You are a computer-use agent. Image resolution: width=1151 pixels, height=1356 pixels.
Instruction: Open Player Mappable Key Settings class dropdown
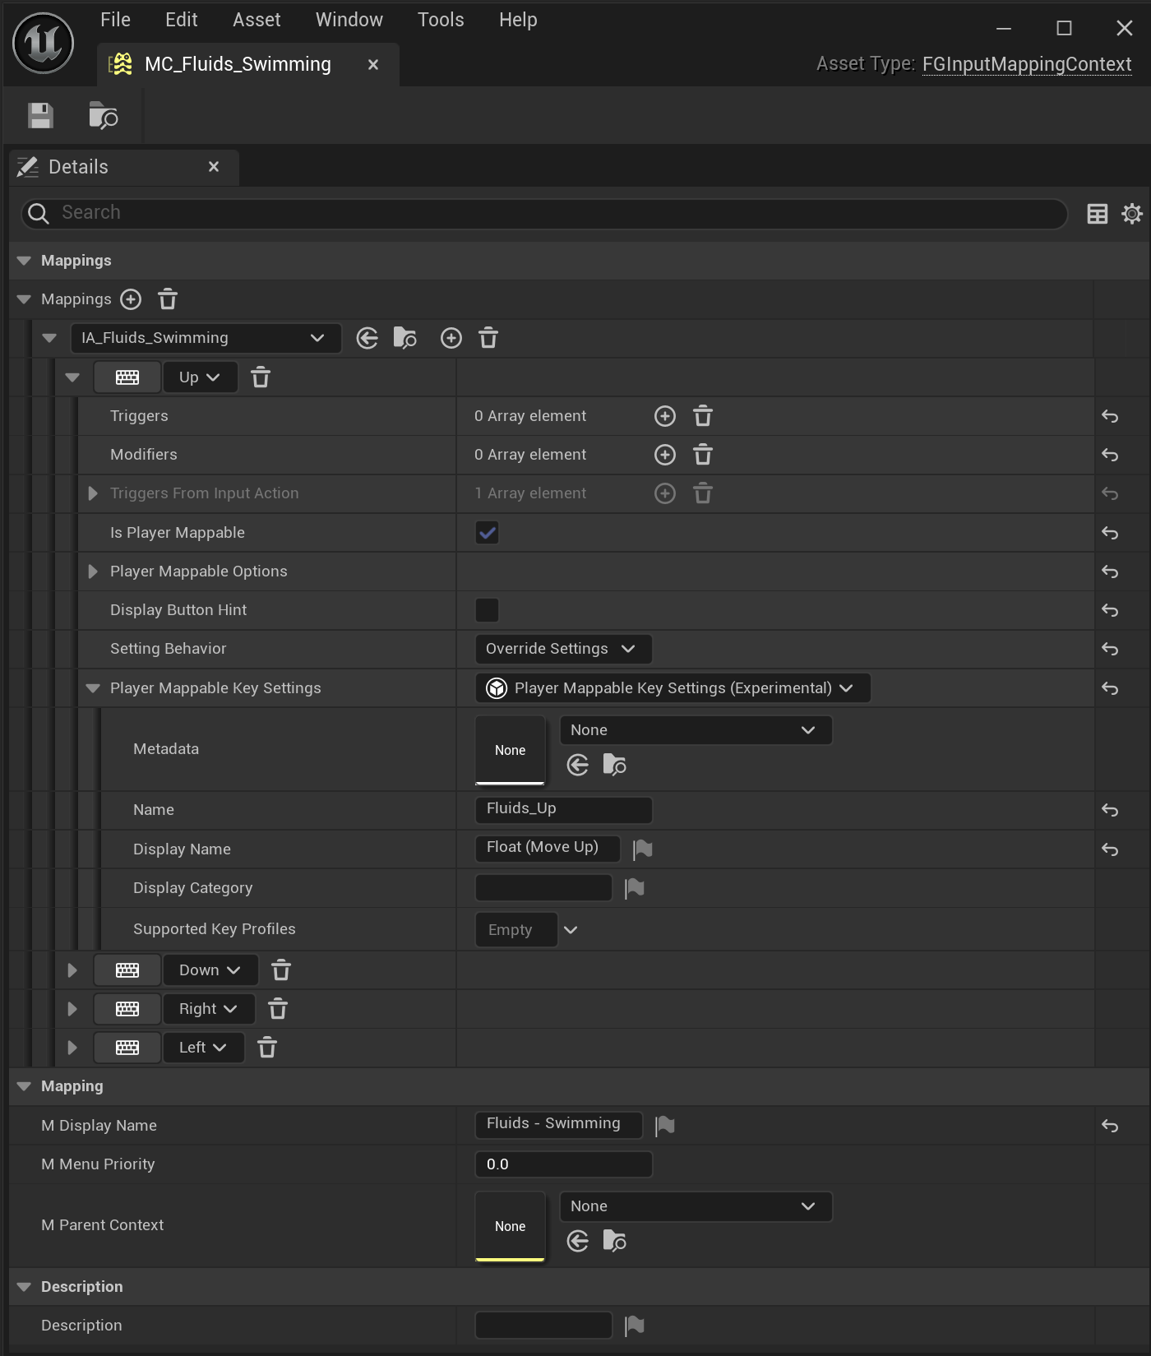pyautogui.click(x=673, y=688)
